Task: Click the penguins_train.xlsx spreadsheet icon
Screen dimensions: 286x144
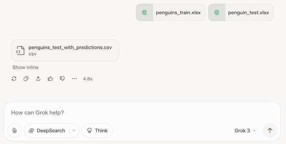Action: pos(144,12)
